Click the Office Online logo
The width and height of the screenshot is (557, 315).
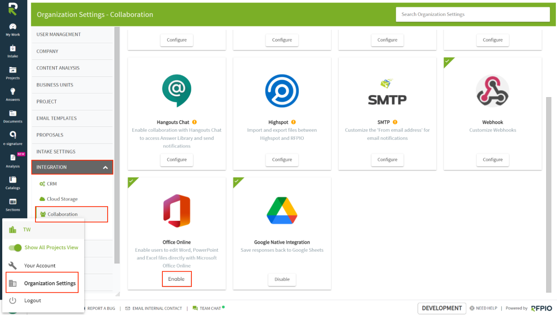click(177, 211)
